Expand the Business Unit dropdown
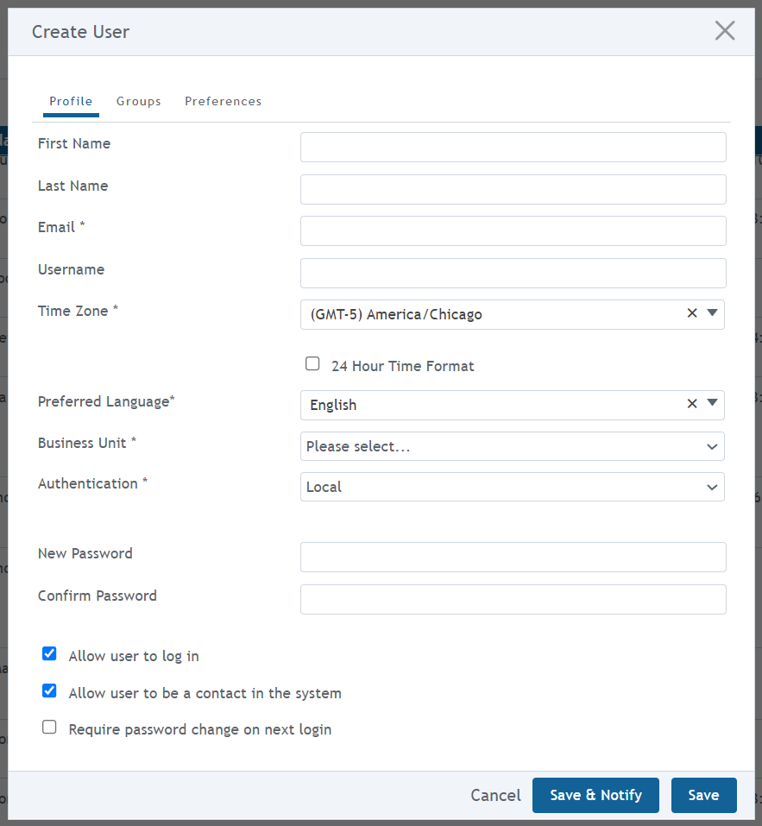Screen dimensions: 762x826 (513, 446)
